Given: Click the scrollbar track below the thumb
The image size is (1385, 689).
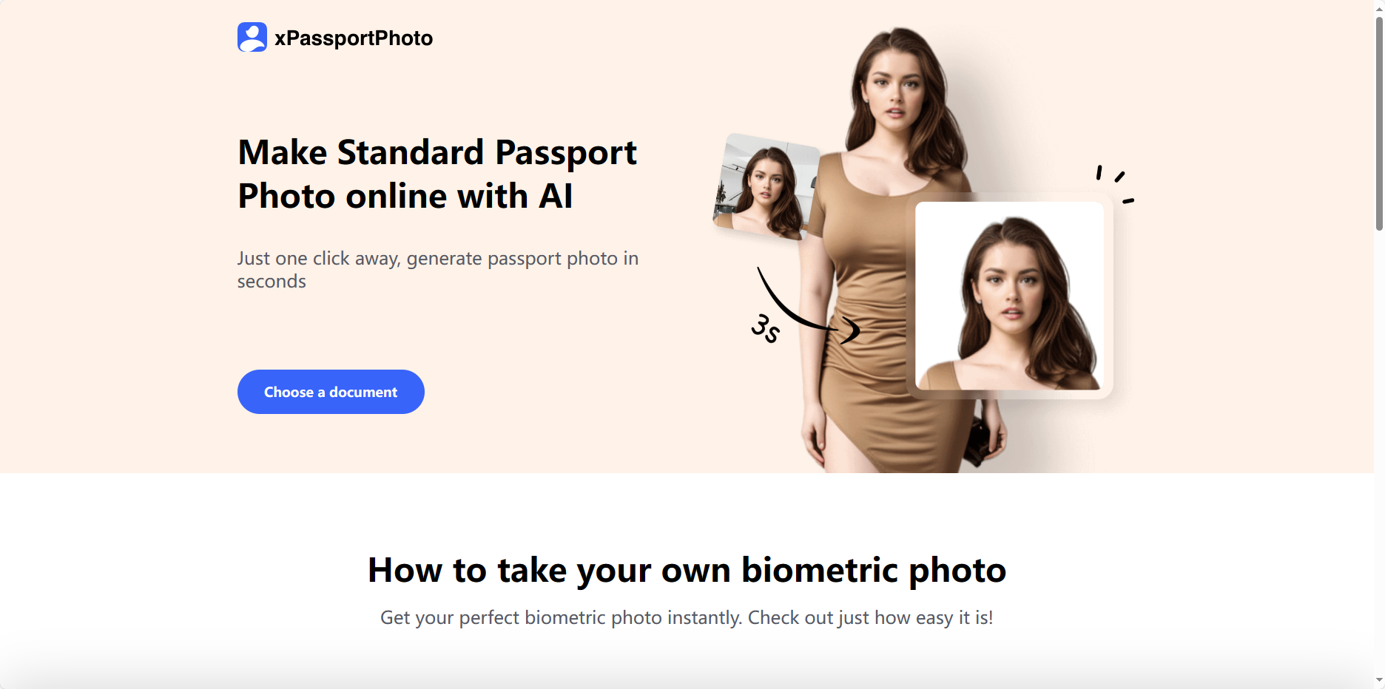Looking at the screenshot, I should coord(1379,451).
